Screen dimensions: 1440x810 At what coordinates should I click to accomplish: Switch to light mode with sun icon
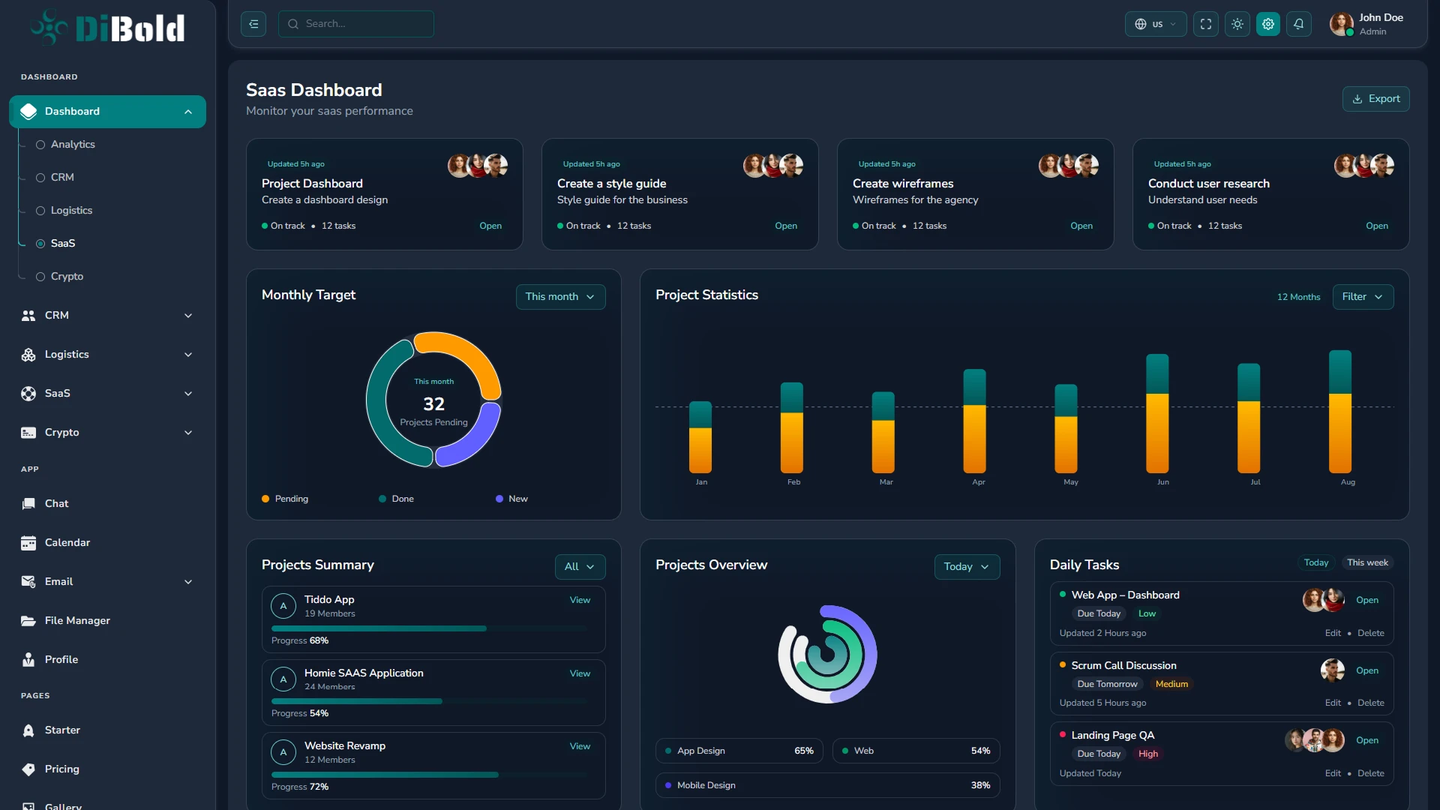1237,24
